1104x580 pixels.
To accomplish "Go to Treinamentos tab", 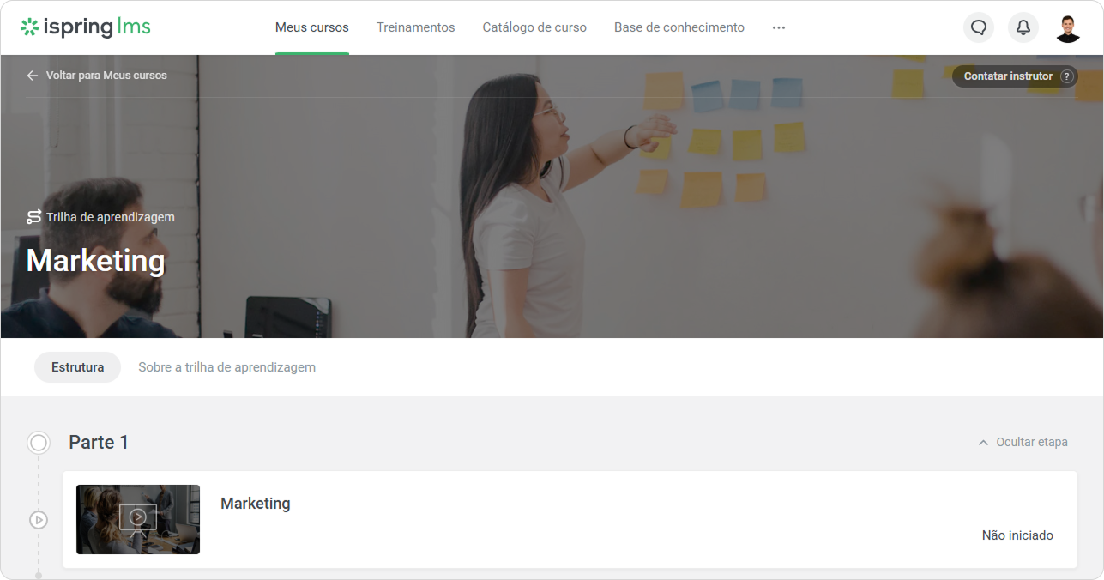I will 416,27.
